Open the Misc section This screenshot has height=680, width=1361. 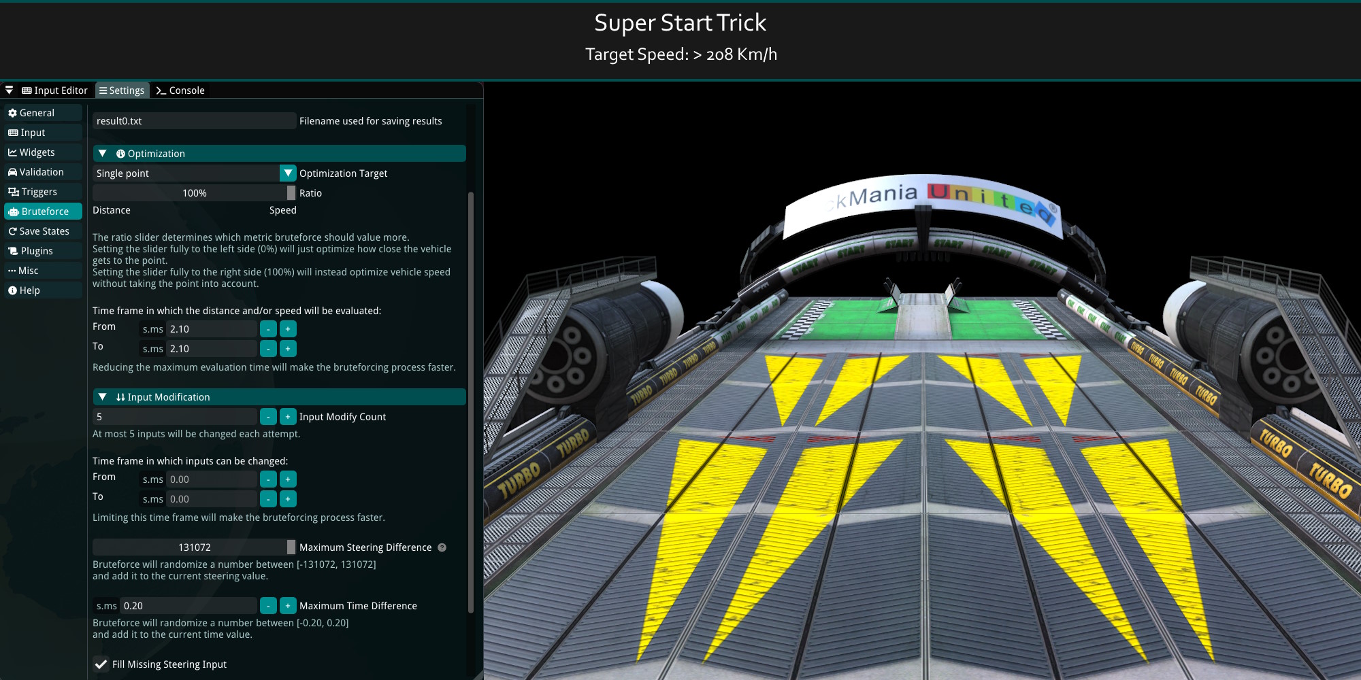point(44,271)
